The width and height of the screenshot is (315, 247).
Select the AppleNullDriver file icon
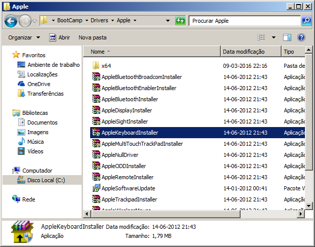click(x=96, y=155)
